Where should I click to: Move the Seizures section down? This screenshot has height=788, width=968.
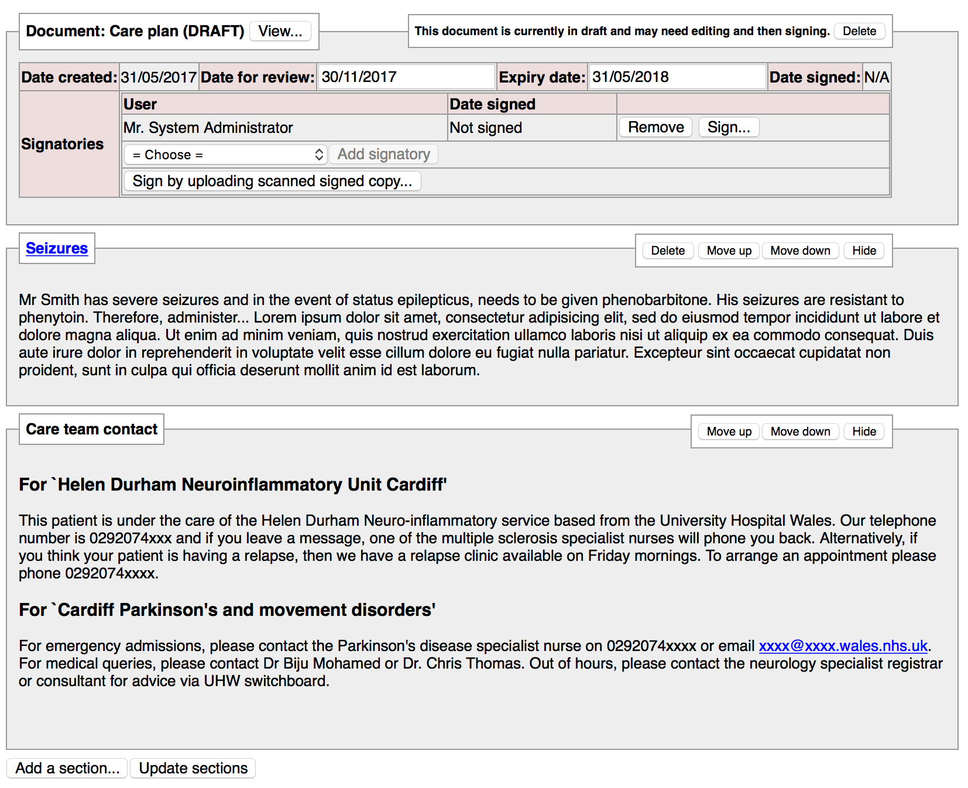coord(799,251)
